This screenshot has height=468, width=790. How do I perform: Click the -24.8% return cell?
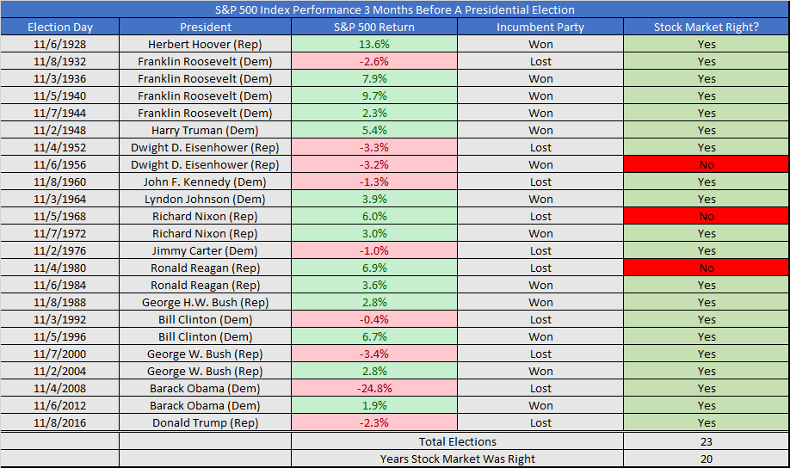(373, 388)
